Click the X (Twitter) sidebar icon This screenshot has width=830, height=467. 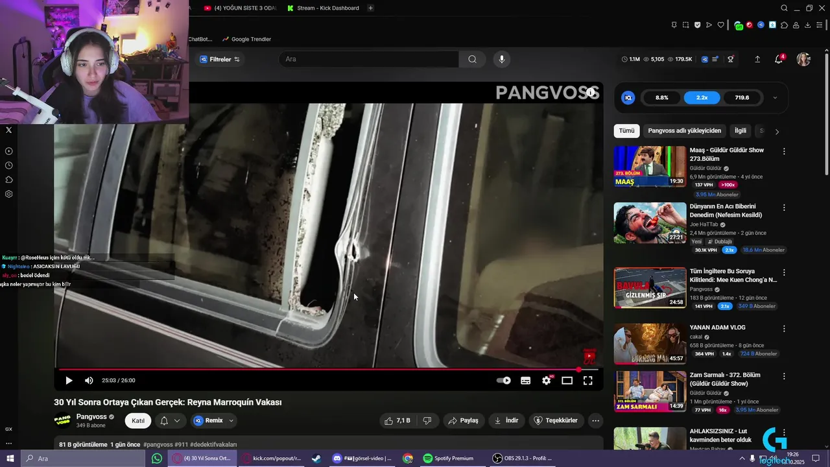point(8,130)
